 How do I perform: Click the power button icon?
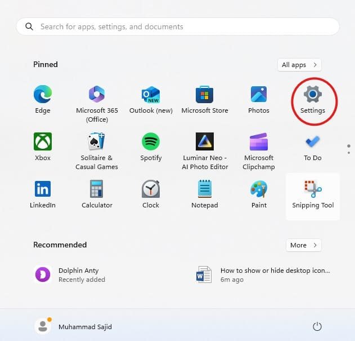[x=317, y=326]
